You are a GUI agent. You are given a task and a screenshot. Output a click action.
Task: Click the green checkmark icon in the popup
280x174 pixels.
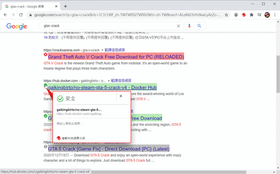[60, 99]
